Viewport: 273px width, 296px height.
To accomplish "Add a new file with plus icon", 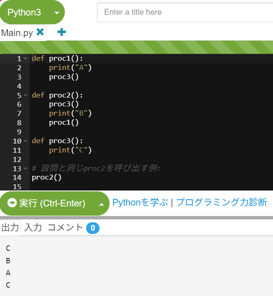I will click(61, 32).
